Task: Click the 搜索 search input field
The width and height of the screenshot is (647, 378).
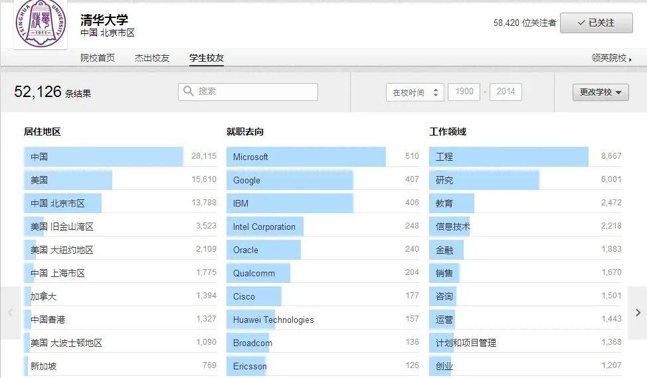Action: click(x=248, y=92)
